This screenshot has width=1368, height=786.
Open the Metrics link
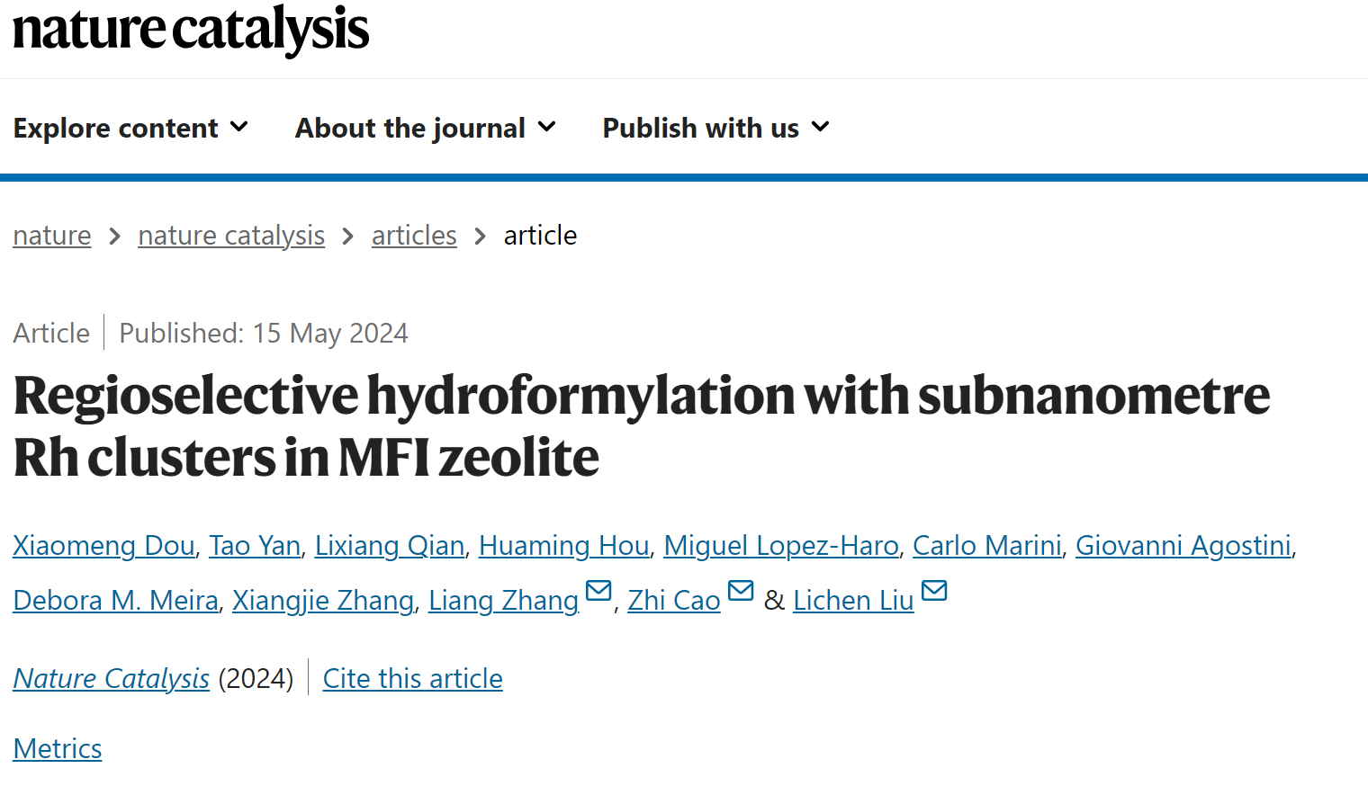pos(58,749)
